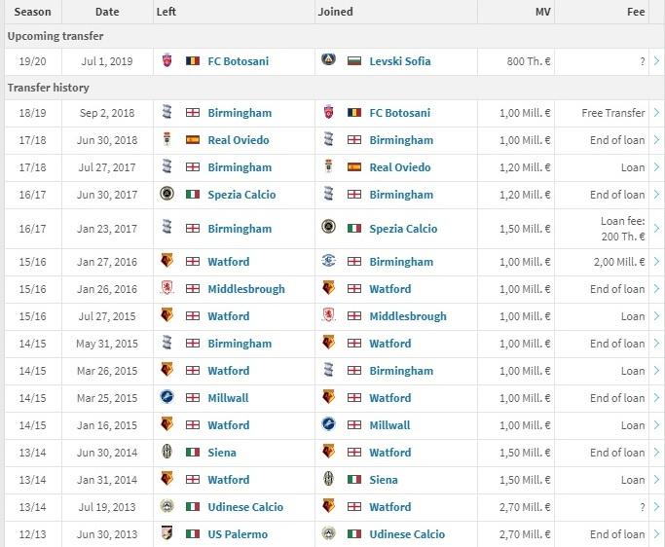Screen dimensions: 665x547
Task: Click the Millwall crest in the Mar 25, 2015 row
Action: click(166, 397)
